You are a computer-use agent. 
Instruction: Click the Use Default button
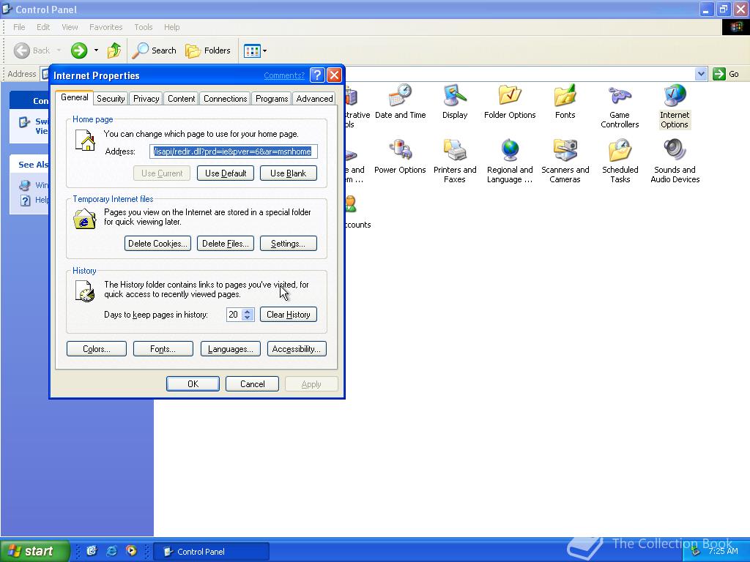pos(226,173)
